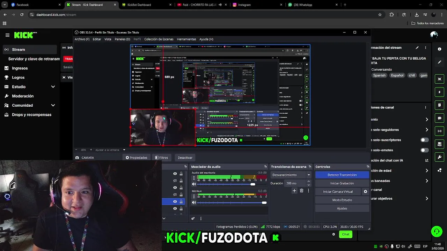Expand the Comunidad sidebar section
The width and height of the screenshot is (447, 251).
[x=53, y=105]
